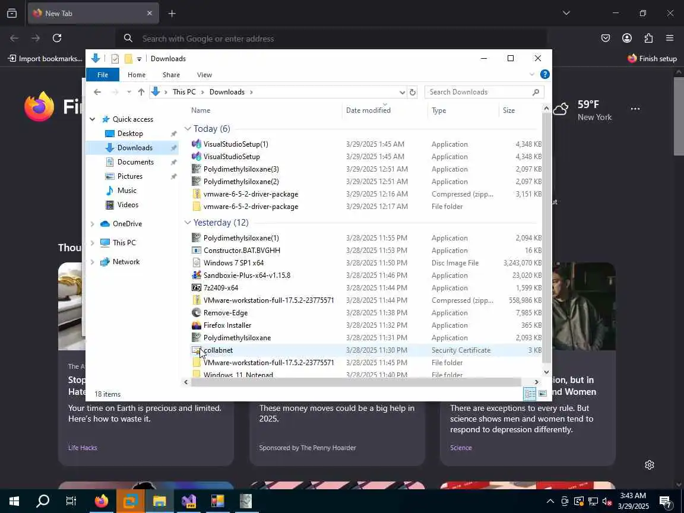Open Customize Quick Access Toolbar dropdown
The height and width of the screenshot is (513, 684).
coord(139,59)
